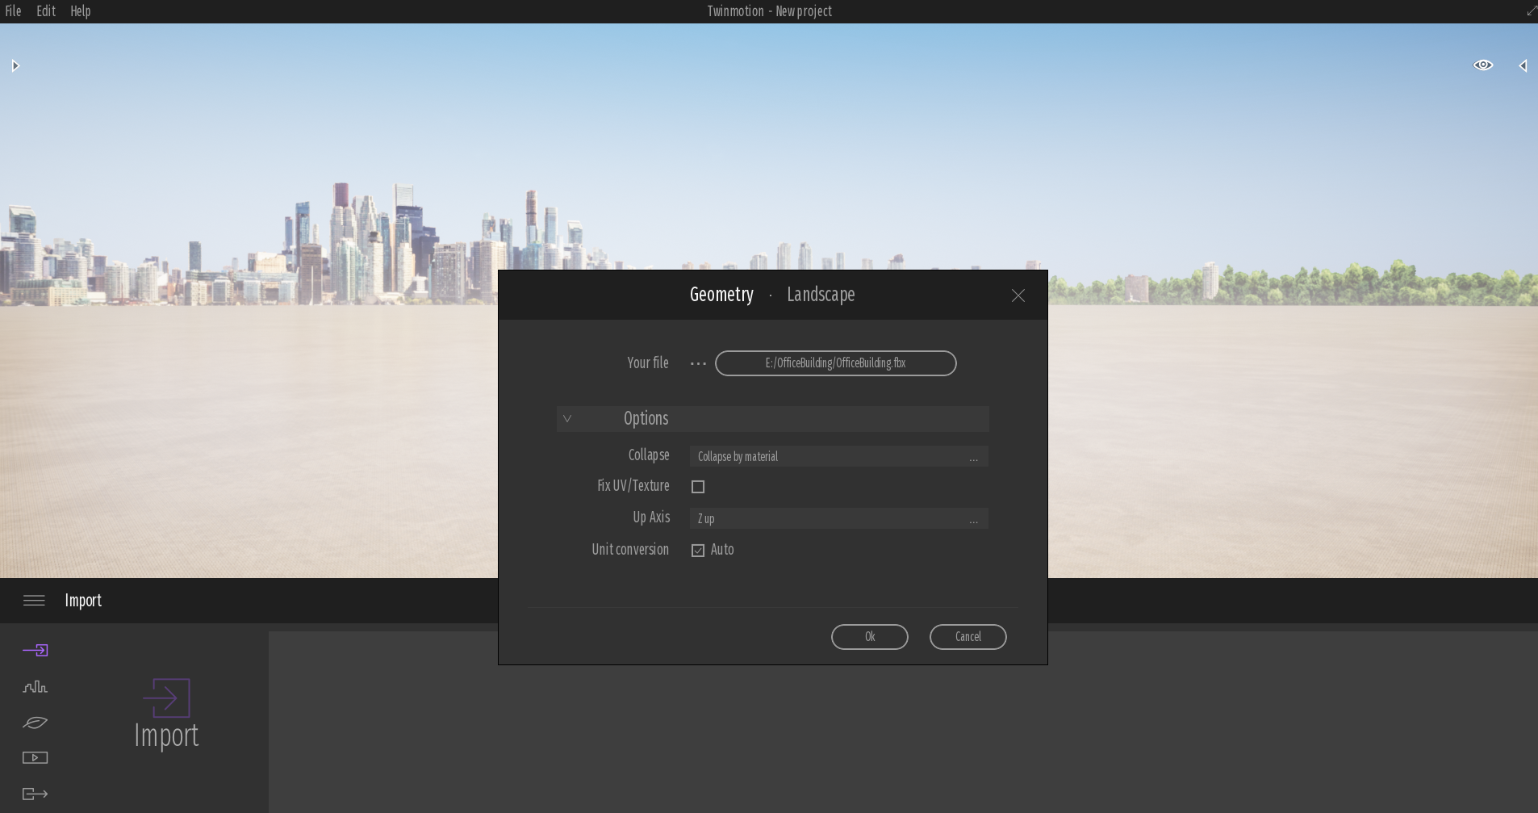Open the File menu

[14, 11]
